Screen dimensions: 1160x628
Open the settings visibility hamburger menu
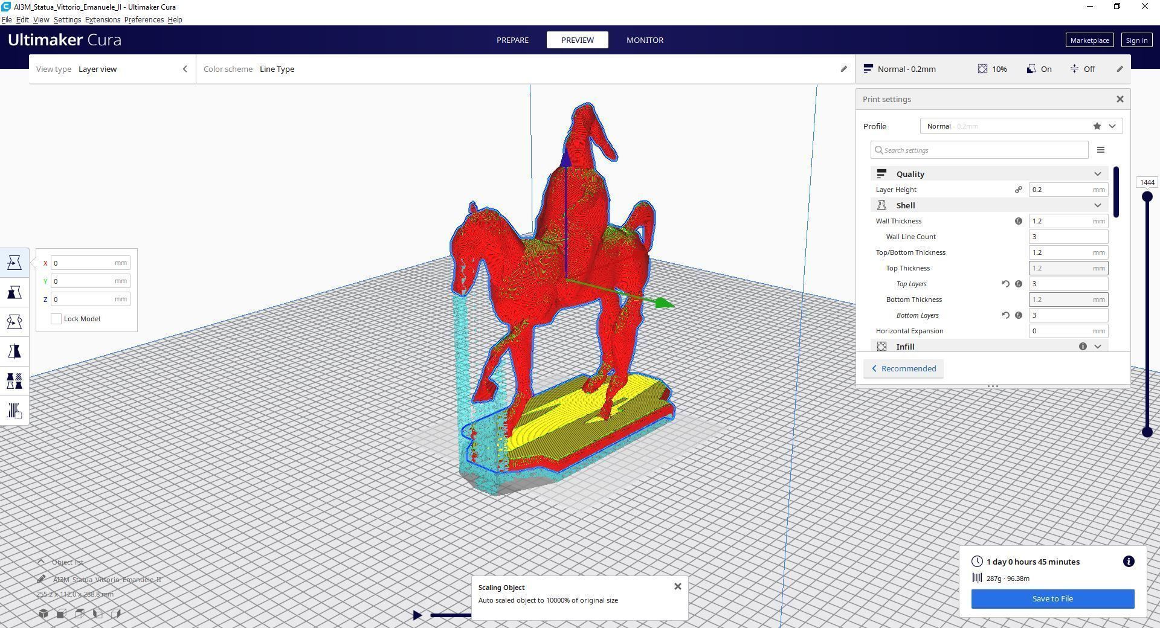1101,150
